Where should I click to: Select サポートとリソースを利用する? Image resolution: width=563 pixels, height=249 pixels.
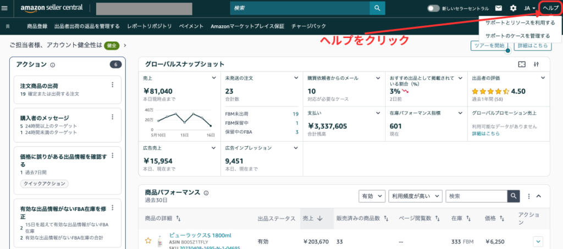click(520, 23)
